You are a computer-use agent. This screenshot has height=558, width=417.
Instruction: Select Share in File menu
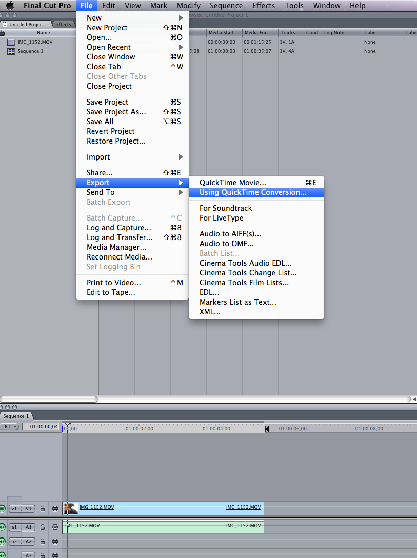tap(132, 173)
